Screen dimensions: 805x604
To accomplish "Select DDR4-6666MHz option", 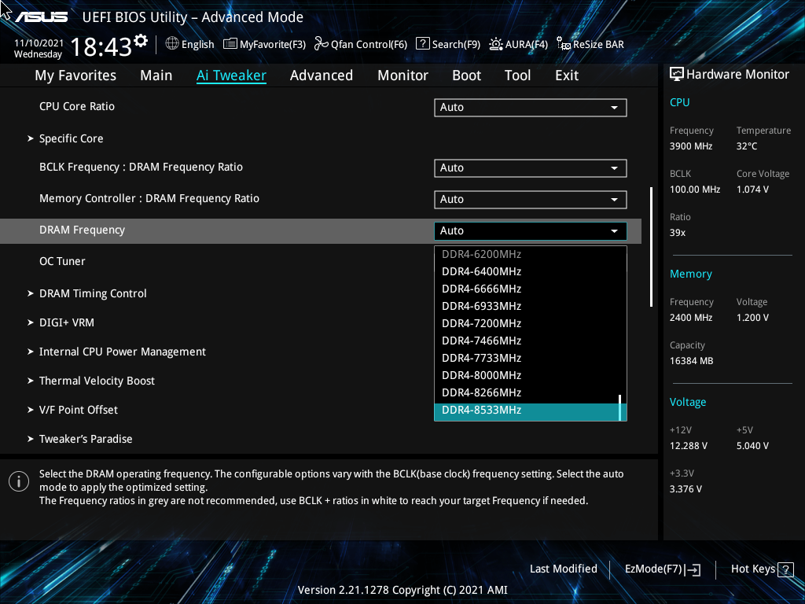I will [531, 289].
